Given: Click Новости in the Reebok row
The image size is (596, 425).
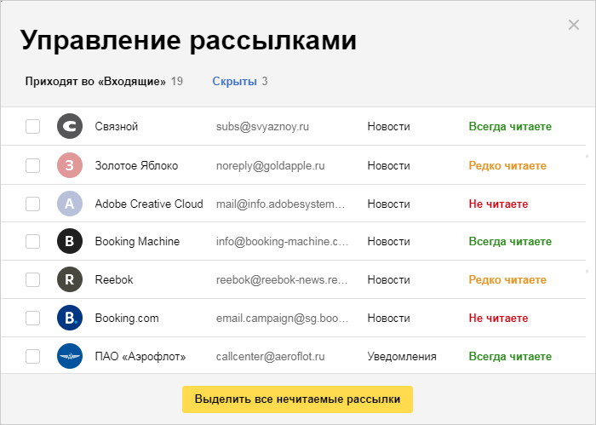Looking at the screenshot, I should (x=388, y=279).
